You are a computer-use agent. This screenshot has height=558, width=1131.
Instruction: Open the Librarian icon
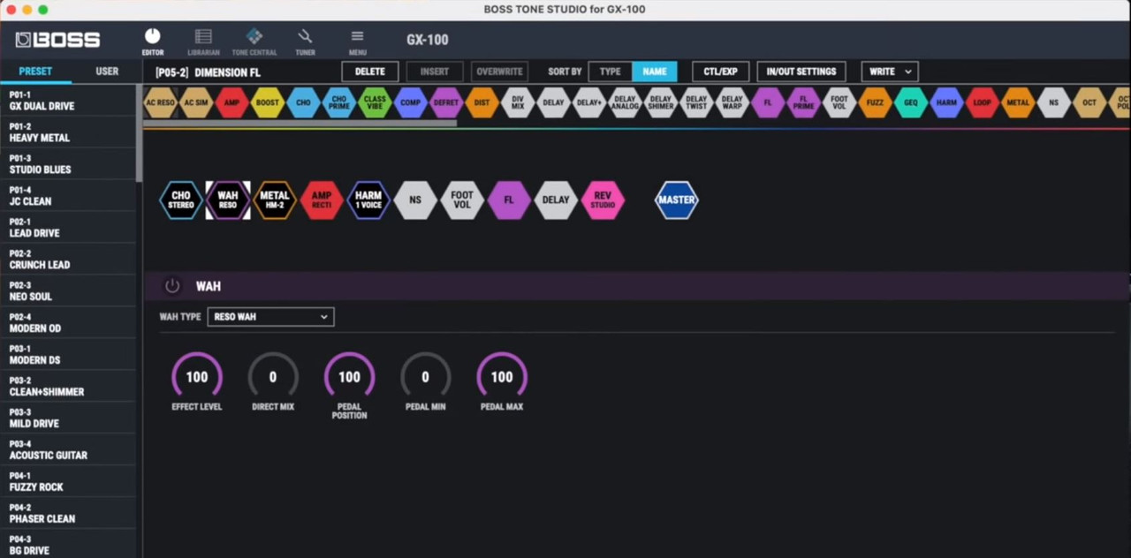[203, 41]
